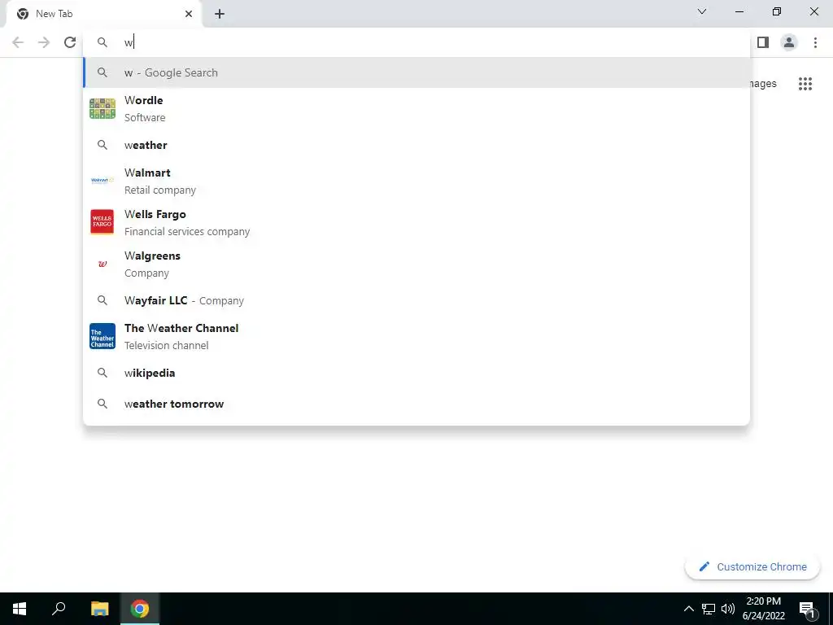Click The Weather Channel logo
This screenshot has width=833, height=625.
[102, 336]
